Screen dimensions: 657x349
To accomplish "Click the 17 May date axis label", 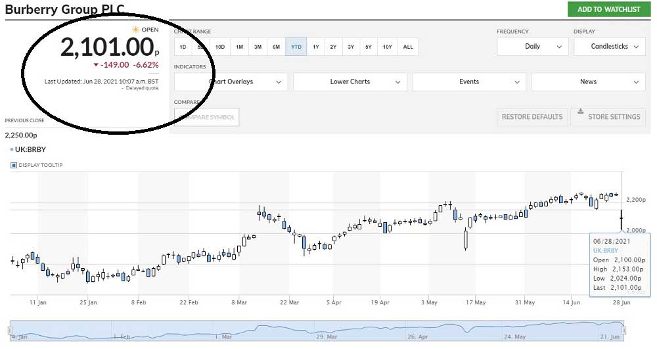I will [476, 302].
